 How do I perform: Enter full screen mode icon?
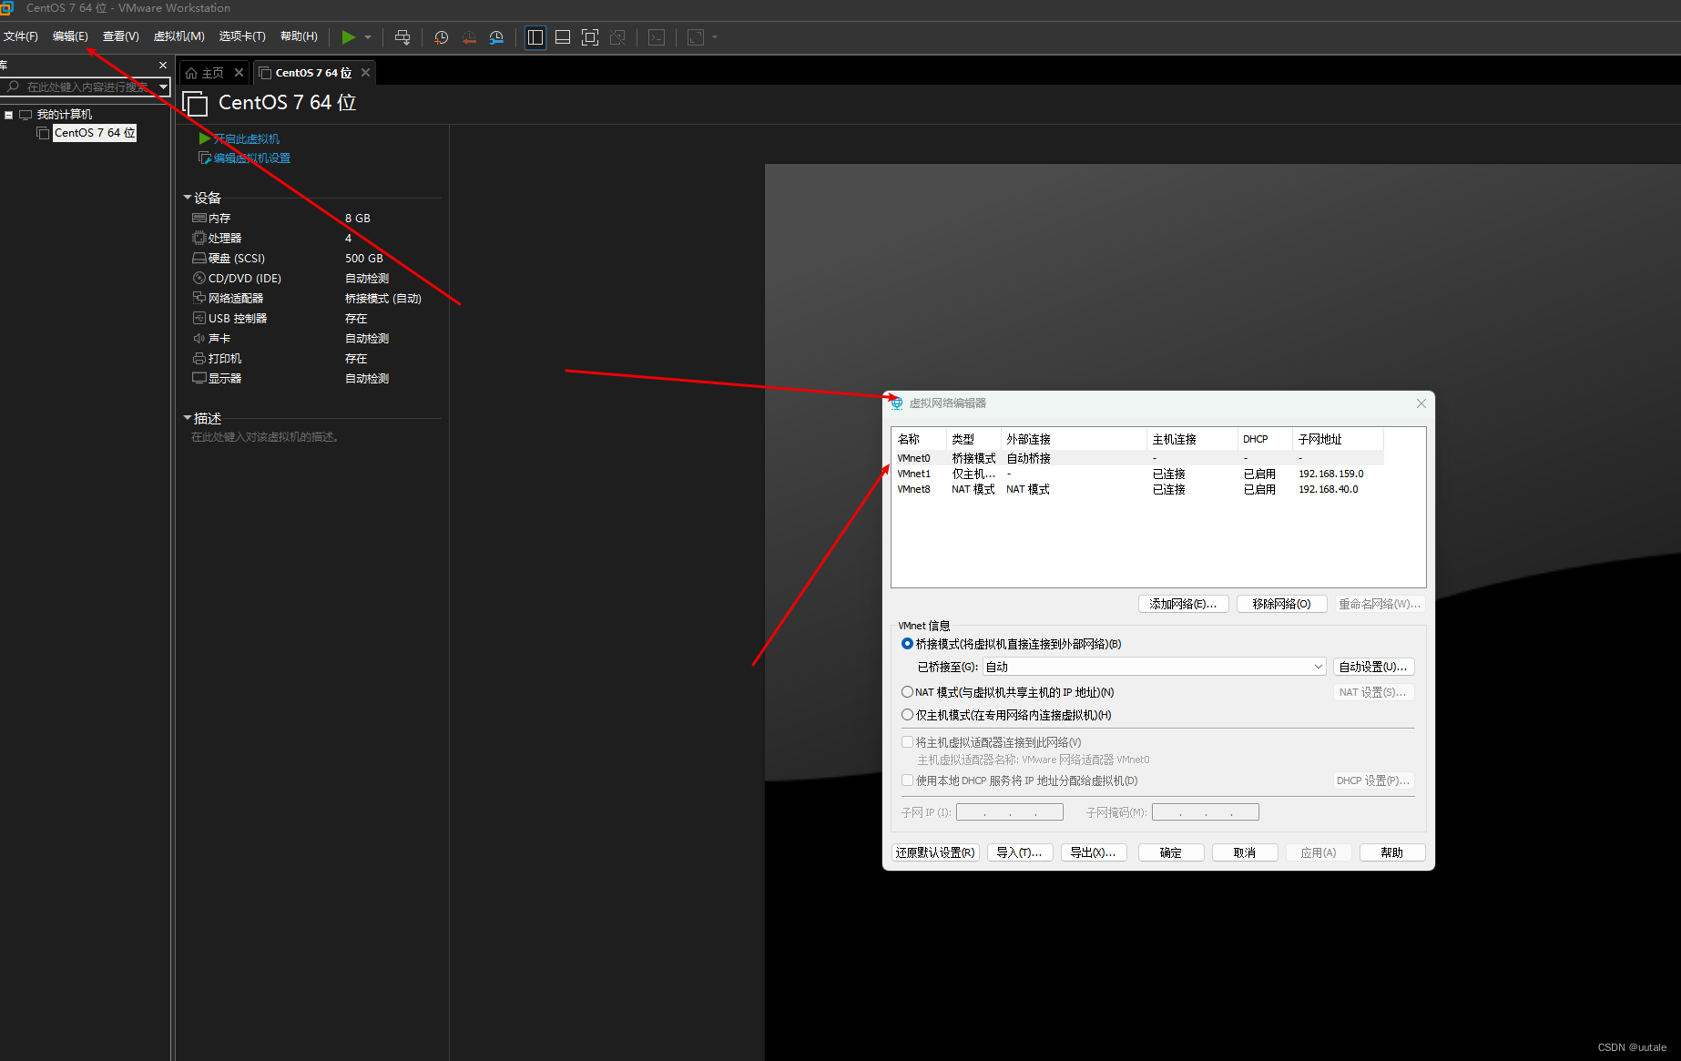click(x=590, y=37)
